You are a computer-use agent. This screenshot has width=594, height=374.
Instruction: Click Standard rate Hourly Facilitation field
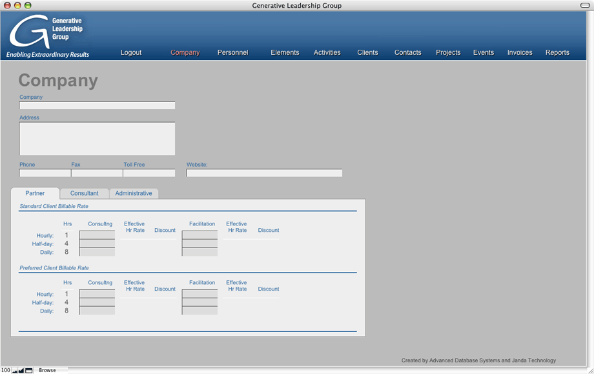click(x=200, y=235)
